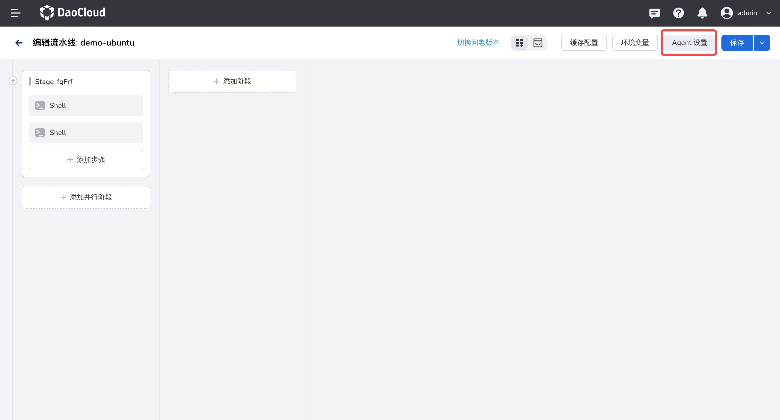Click the DaoCloud logo

tap(72, 13)
